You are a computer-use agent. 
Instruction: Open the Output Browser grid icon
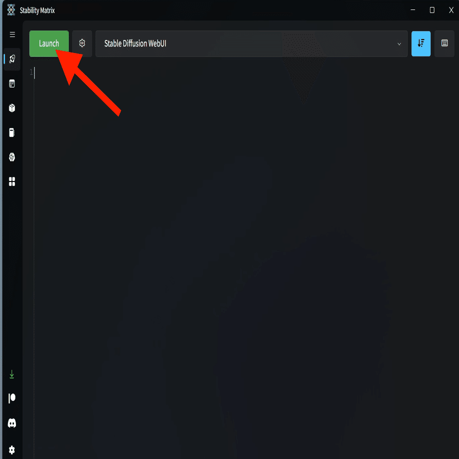click(12, 181)
